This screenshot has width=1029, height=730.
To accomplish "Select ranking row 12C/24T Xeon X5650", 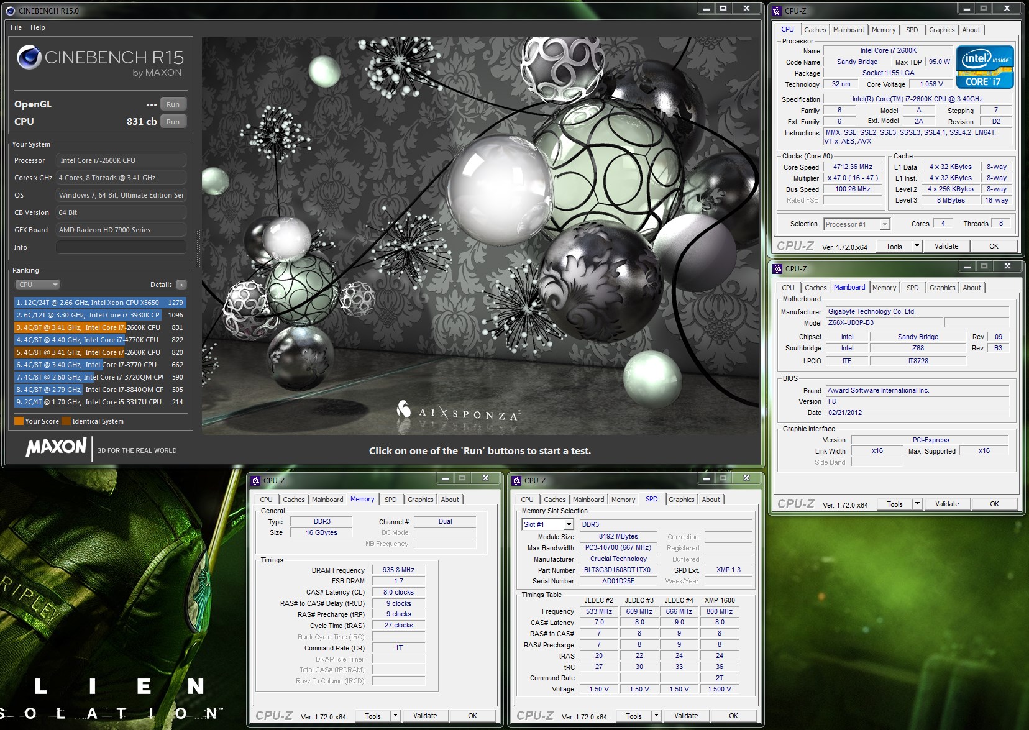I will tap(100, 303).
